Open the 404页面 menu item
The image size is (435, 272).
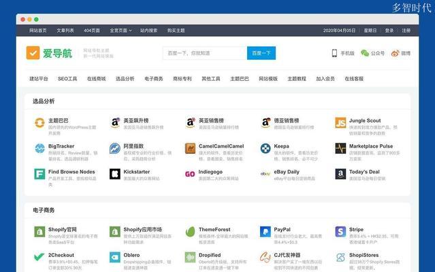pos(92,31)
